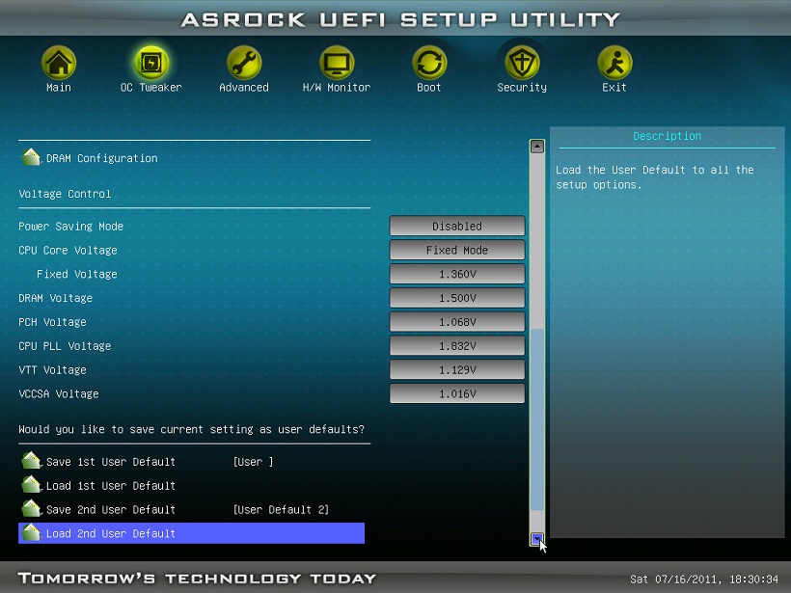791x593 pixels.
Task: Click the Voltage Control section heading
Action: coord(65,194)
